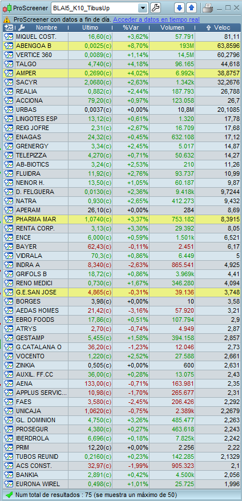Sort by the Volumen column header

point(172,28)
